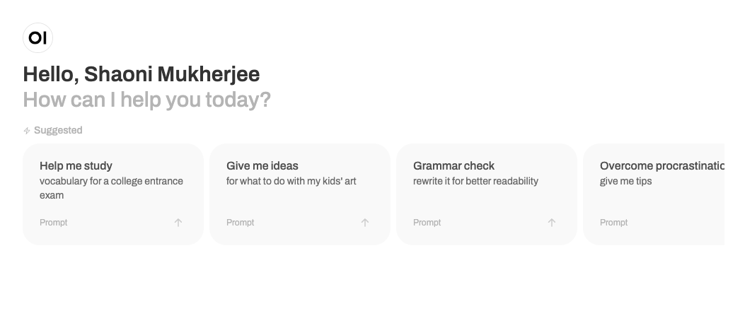Screen dimensions: 740x323
Task: Click the Hello, Shaoni Mukherjee heading
Action: tap(141, 74)
